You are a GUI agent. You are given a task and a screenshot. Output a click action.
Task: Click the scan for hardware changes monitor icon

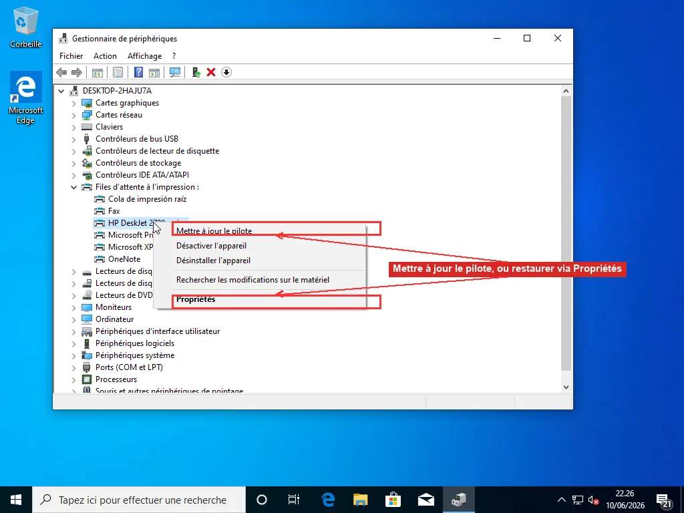click(175, 72)
